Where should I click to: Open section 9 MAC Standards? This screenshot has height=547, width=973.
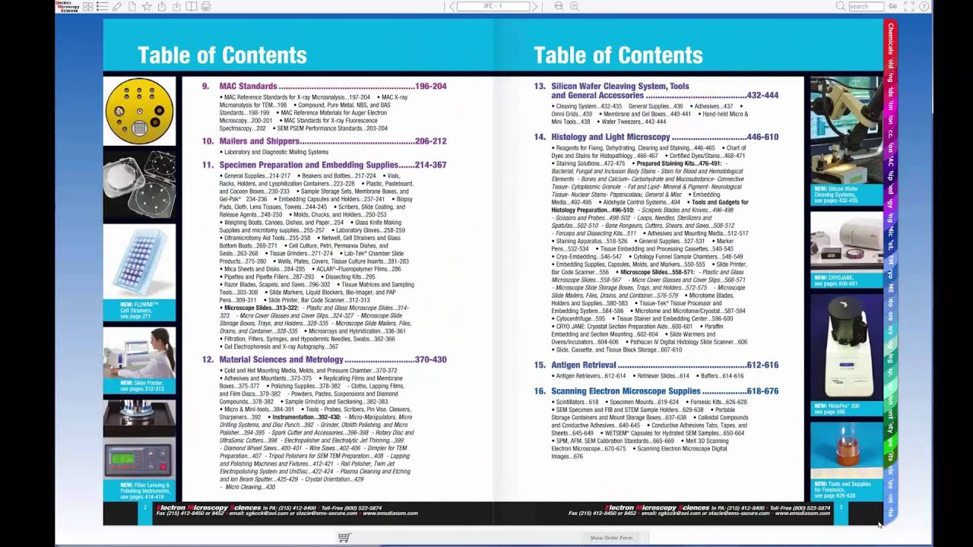[325, 87]
